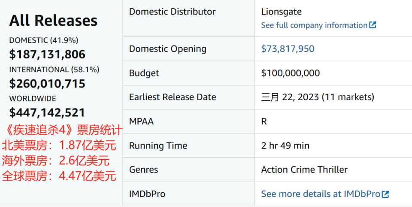412x207 pixels.
Task: Click the Domestic Distributor row label
Action: (172, 12)
